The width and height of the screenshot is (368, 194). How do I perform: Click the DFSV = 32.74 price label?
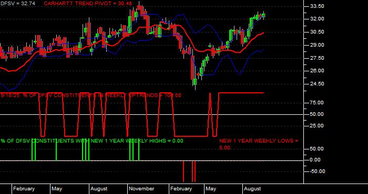pos(17,4)
